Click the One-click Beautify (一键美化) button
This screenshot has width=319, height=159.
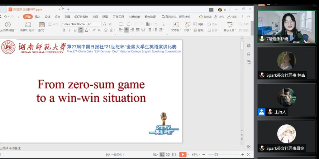[x=115, y=155]
